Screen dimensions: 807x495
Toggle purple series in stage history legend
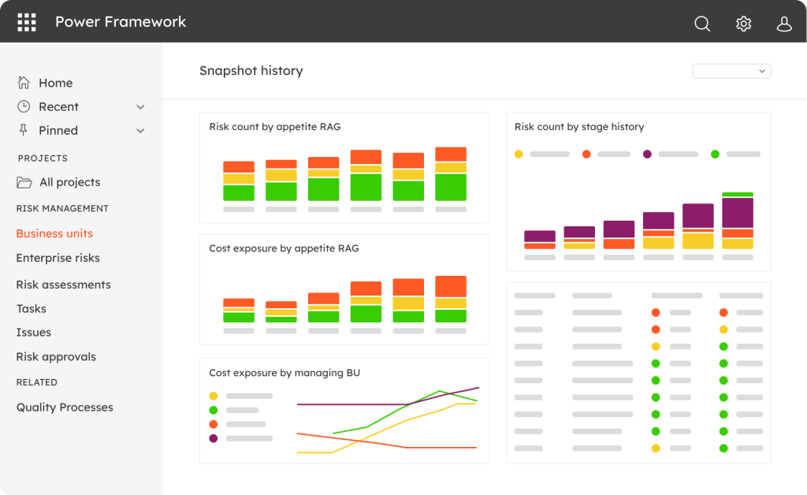click(647, 154)
